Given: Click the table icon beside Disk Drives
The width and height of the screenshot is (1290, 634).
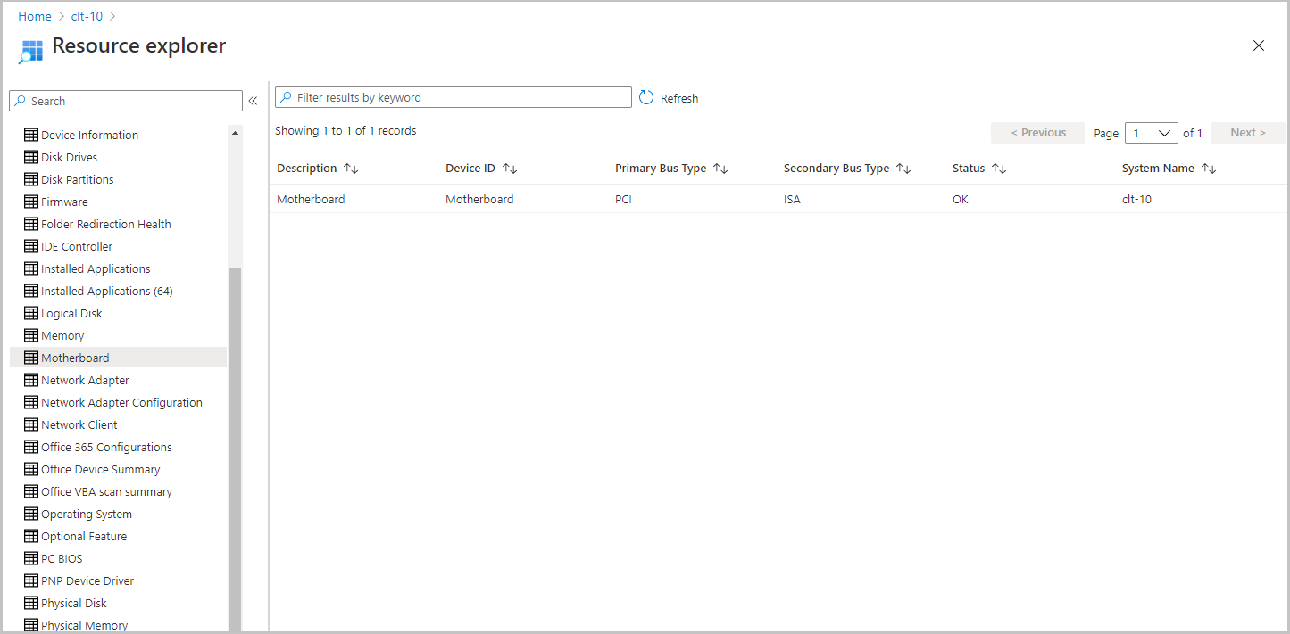Looking at the screenshot, I should 31,157.
